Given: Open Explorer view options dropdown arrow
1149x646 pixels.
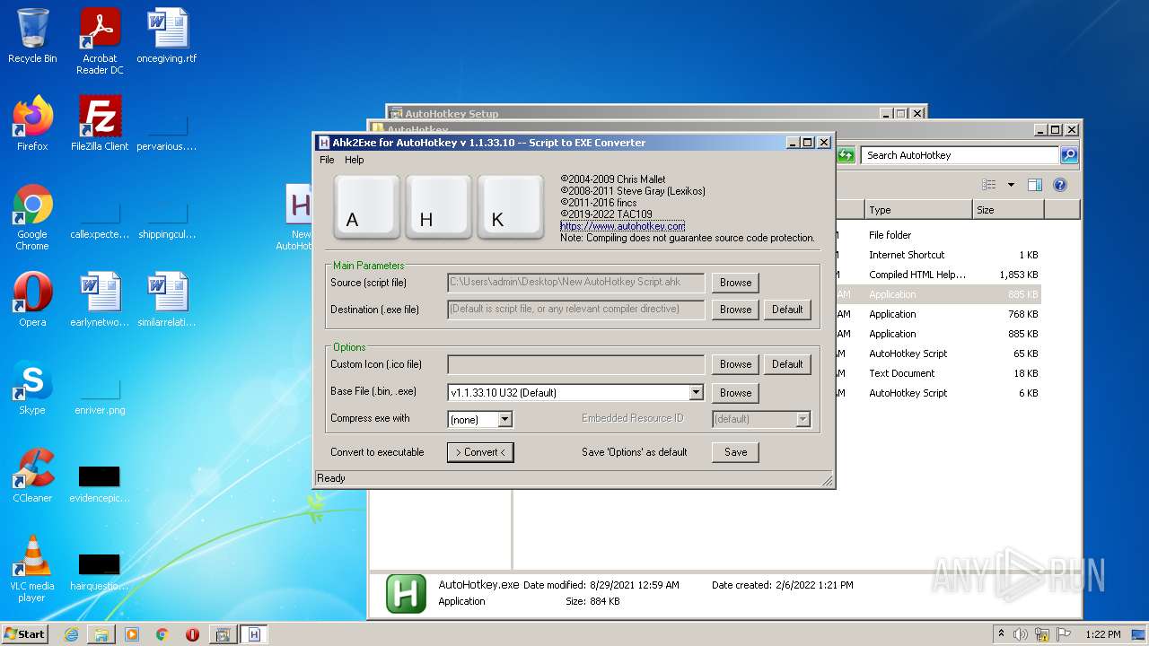Looking at the screenshot, I should click(1011, 185).
